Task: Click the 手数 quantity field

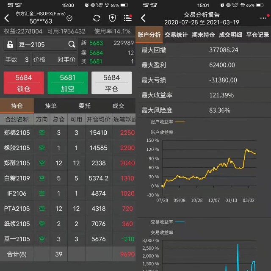Action: (17, 59)
